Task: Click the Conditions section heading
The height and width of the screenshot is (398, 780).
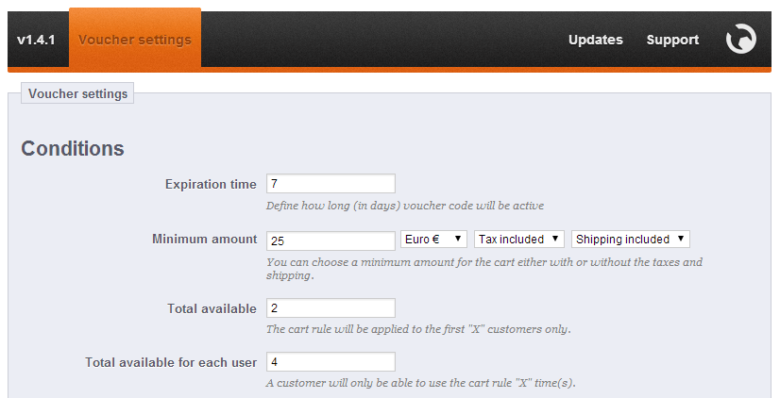Action: tap(73, 148)
